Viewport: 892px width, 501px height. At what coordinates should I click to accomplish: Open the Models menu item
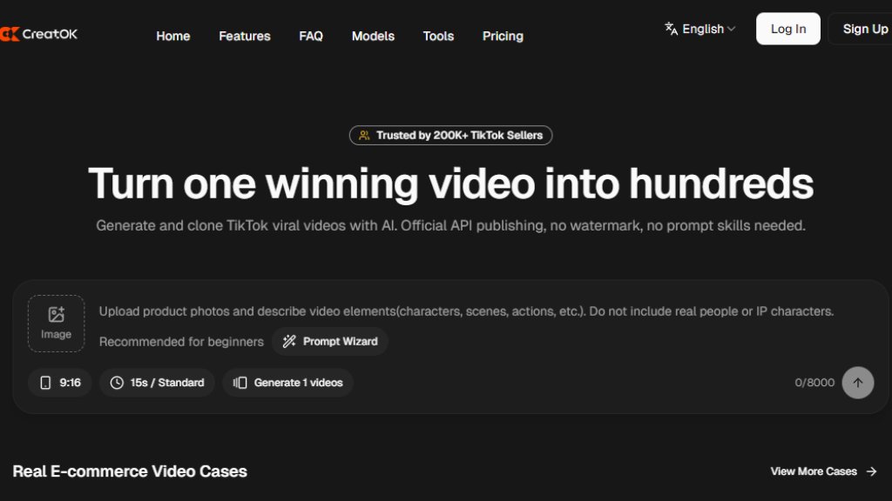click(x=373, y=36)
